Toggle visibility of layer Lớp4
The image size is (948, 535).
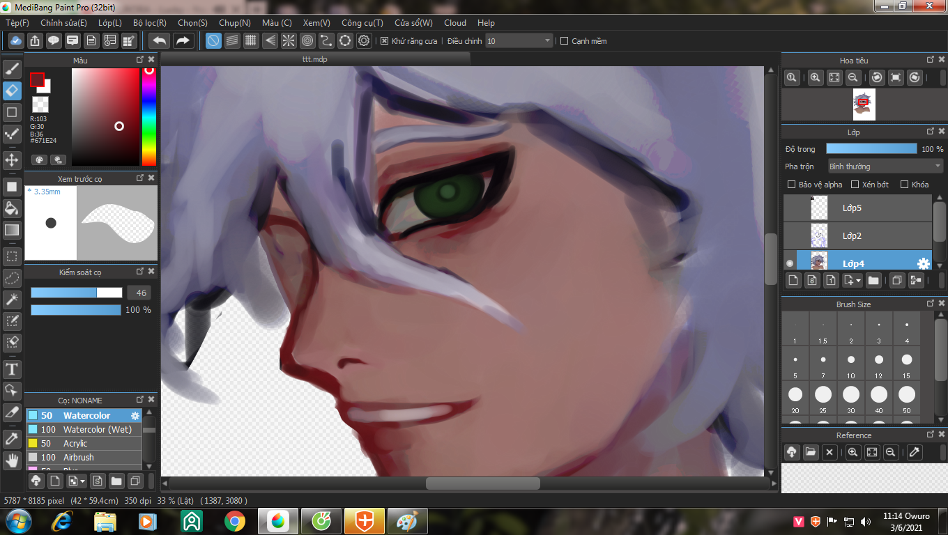790,263
